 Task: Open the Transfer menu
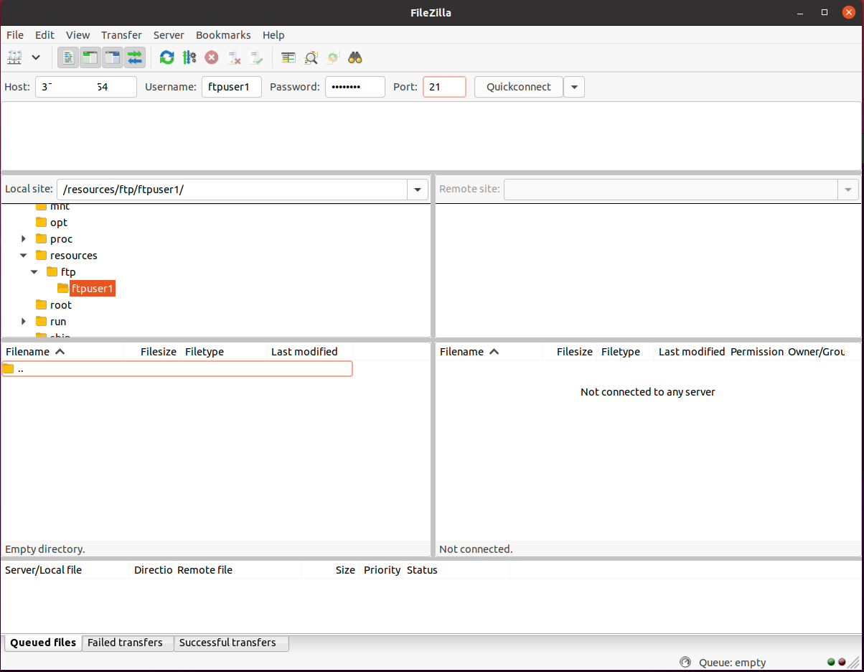pyautogui.click(x=121, y=34)
